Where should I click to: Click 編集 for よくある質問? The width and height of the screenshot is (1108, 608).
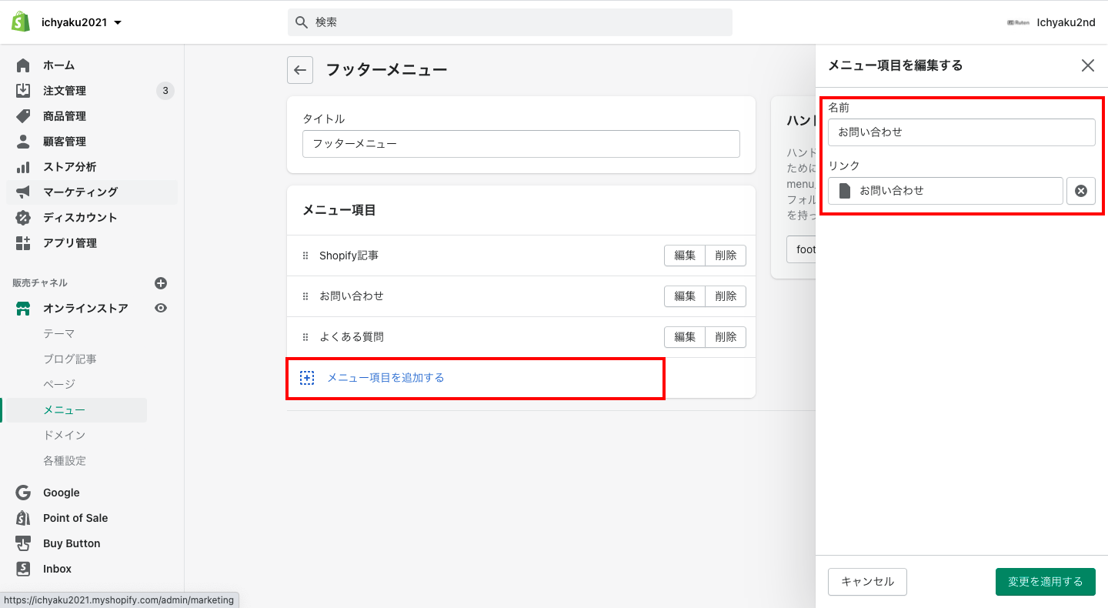[x=685, y=337]
